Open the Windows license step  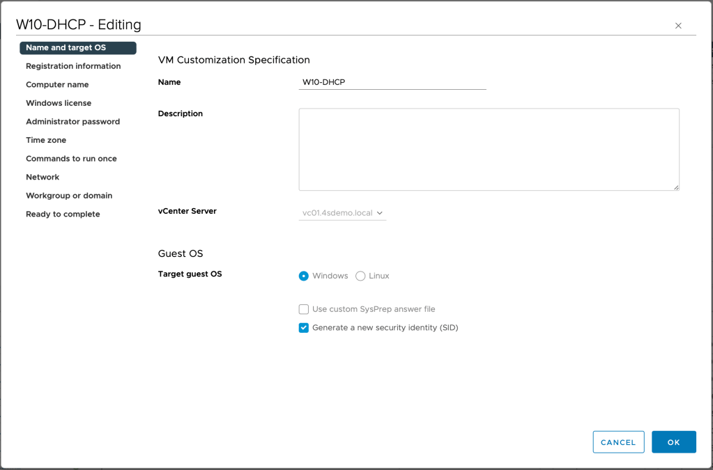pyautogui.click(x=59, y=103)
